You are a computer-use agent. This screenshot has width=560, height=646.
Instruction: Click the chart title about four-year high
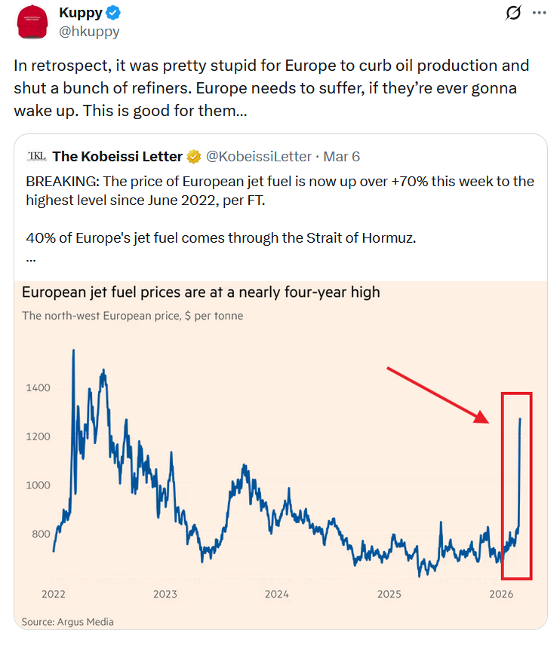pyautogui.click(x=201, y=292)
